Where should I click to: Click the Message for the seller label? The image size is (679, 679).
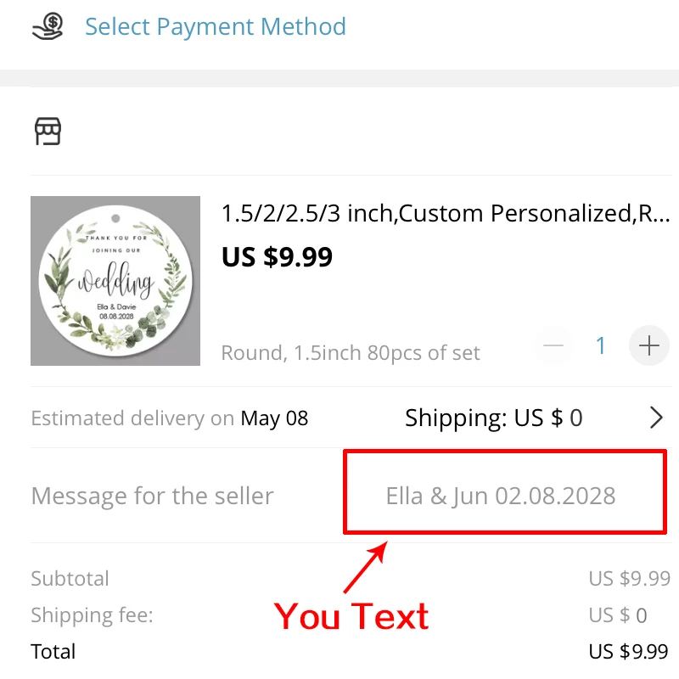[x=153, y=496]
